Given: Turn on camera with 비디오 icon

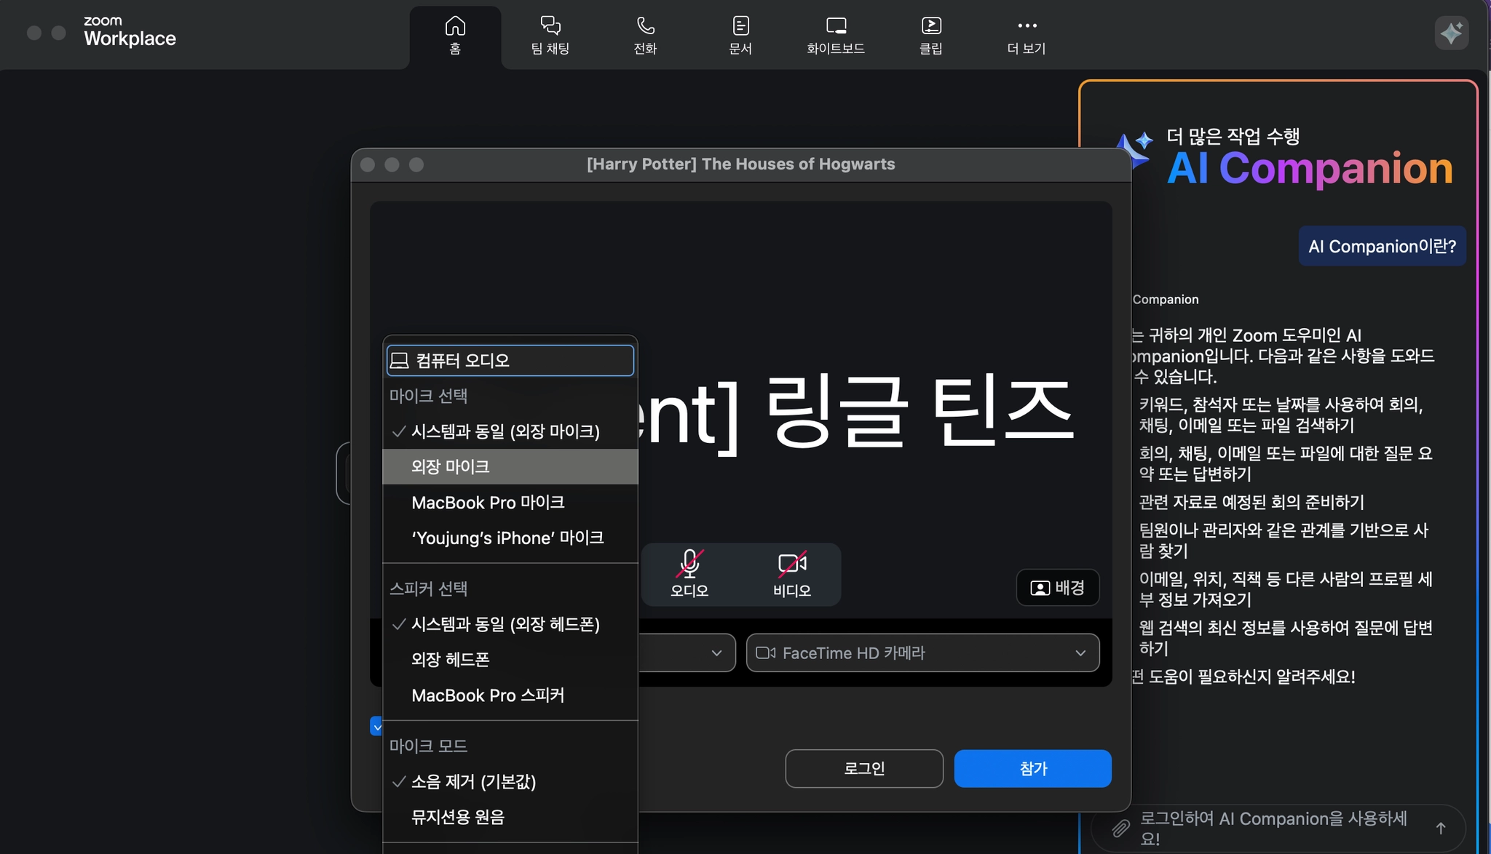Looking at the screenshot, I should [792, 564].
